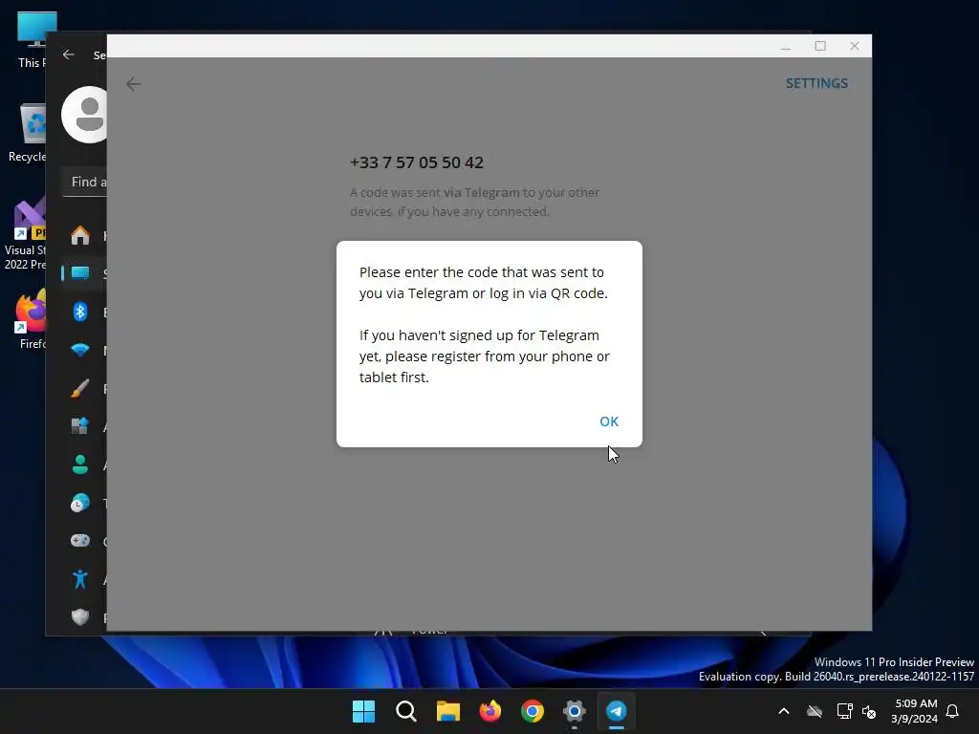The width and height of the screenshot is (979, 734).
Task: Open taskbar Search
Action: 405,711
